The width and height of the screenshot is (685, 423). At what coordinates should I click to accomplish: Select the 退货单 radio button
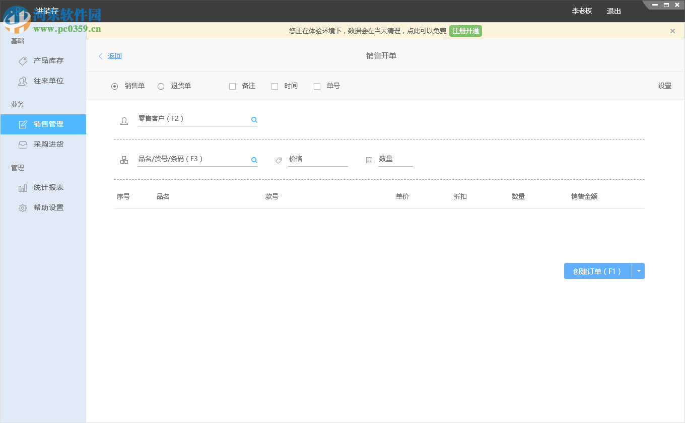161,86
